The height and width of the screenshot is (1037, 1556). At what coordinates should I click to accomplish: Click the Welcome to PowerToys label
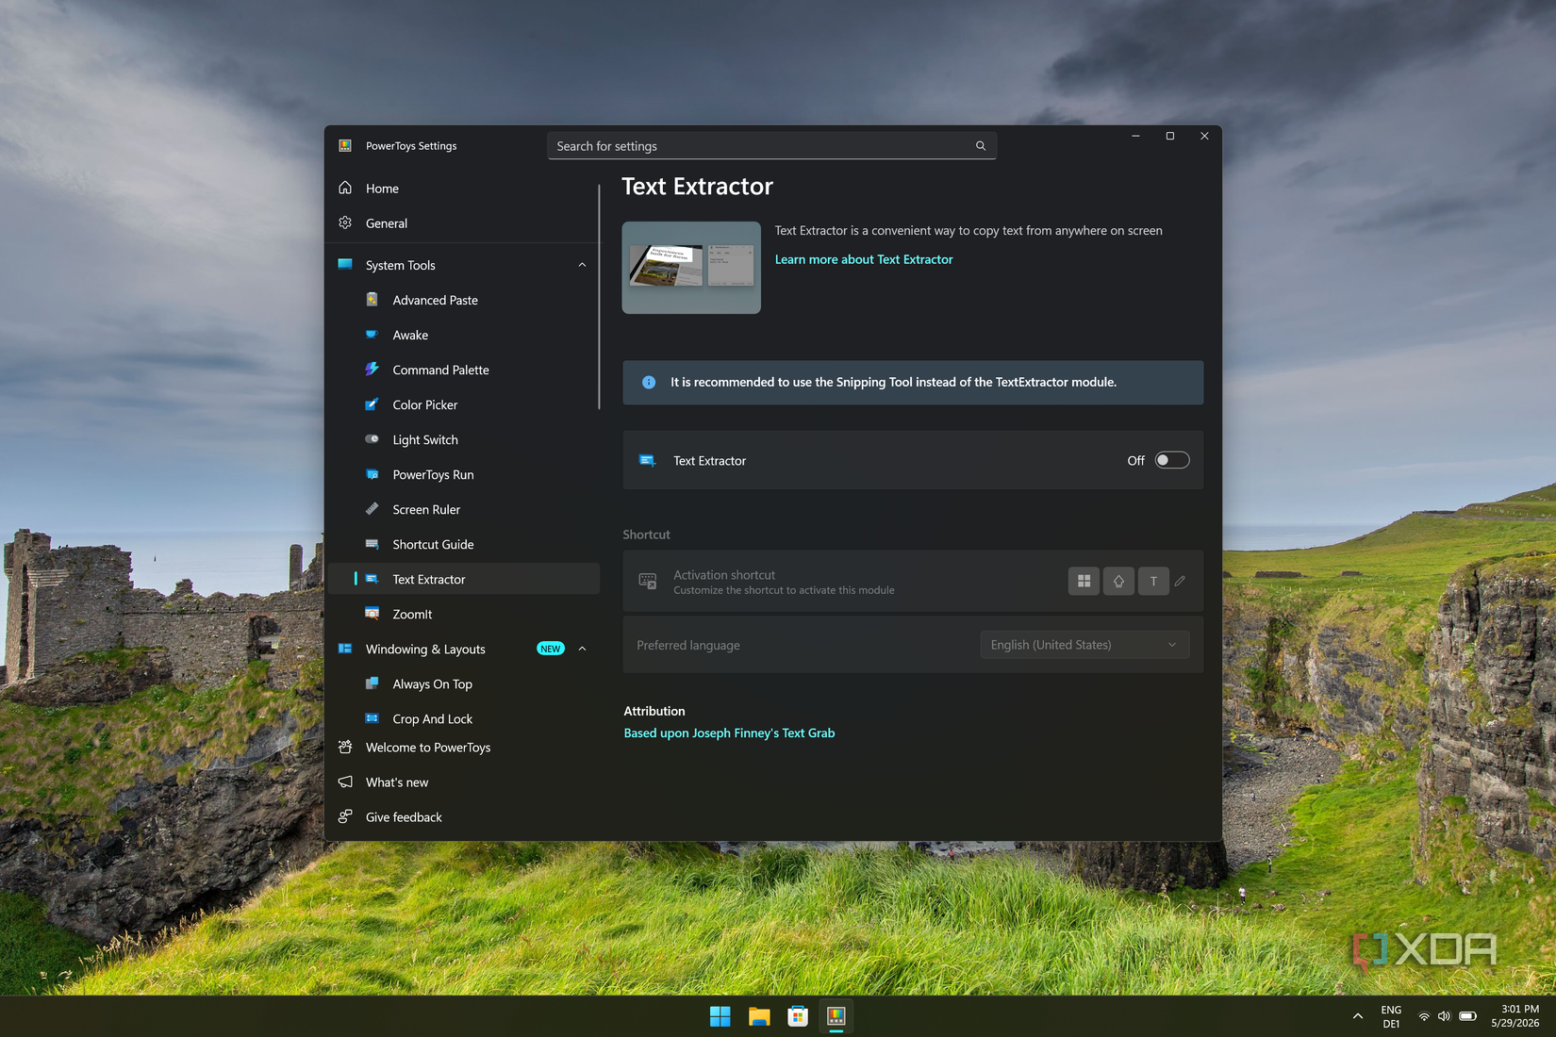tap(428, 748)
